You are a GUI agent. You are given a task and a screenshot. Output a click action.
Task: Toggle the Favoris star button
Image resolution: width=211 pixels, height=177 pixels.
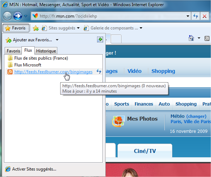click(x=16, y=28)
